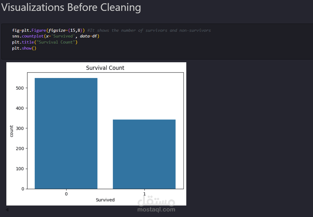This screenshot has width=313, height=217.
Task: Open the mostaql.com link
Action: point(156,209)
